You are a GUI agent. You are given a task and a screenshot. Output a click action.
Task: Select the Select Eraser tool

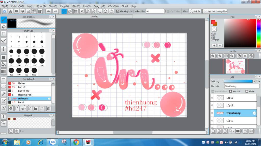pyautogui.click(x=4, y=108)
